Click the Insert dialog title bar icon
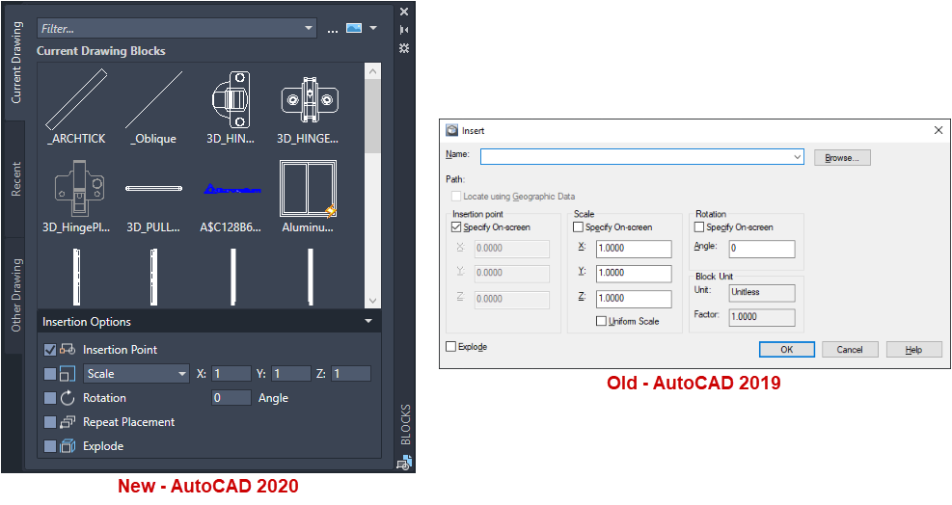This screenshot has width=952, height=505. tap(451, 130)
